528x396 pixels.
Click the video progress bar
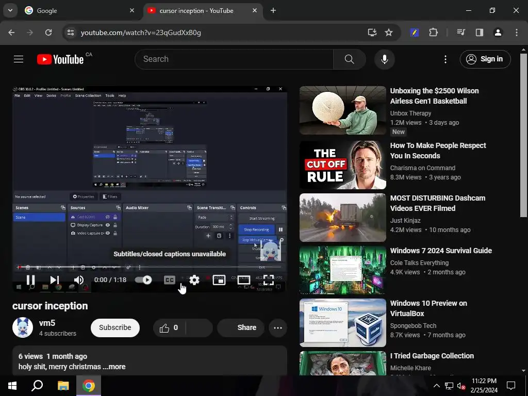click(x=150, y=267)
